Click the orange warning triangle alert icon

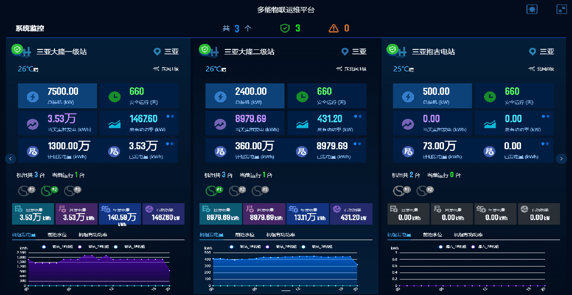pos(333,28)
